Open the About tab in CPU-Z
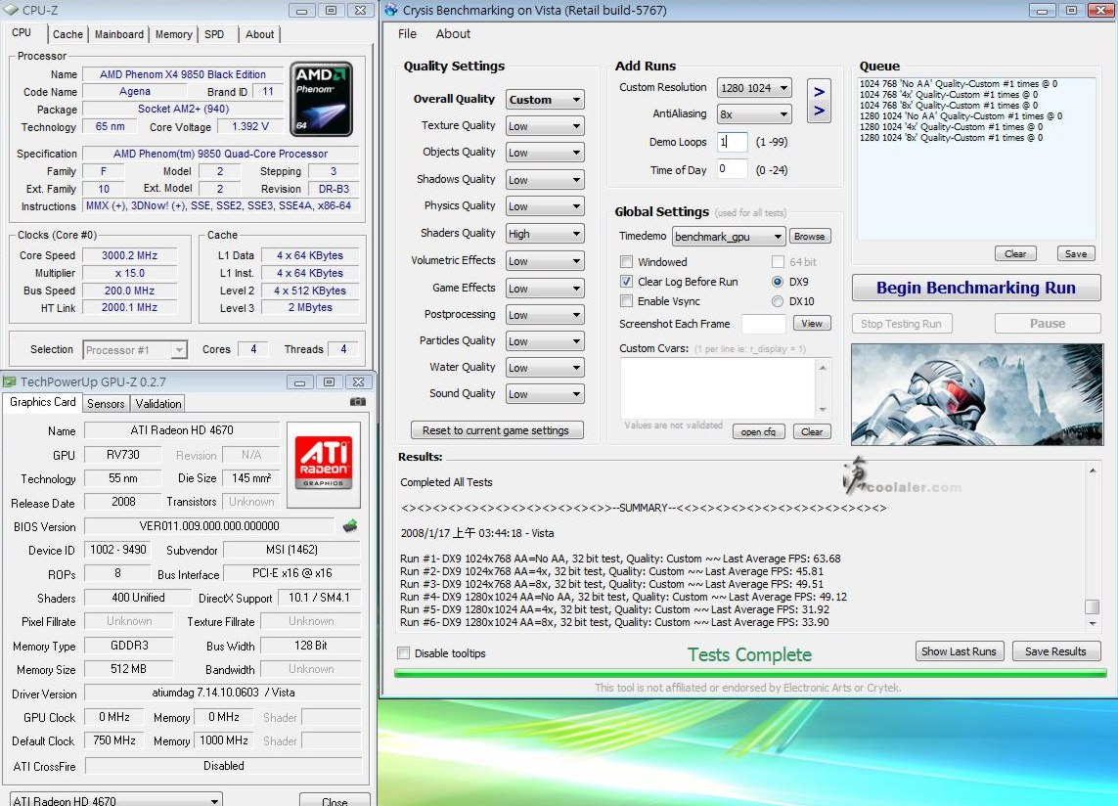The height and width of the screenshot is (806, 1118). click(x=259, y=34)
